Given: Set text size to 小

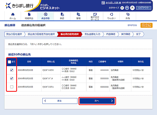Looking at the screenshot, I should pos(122,8).
